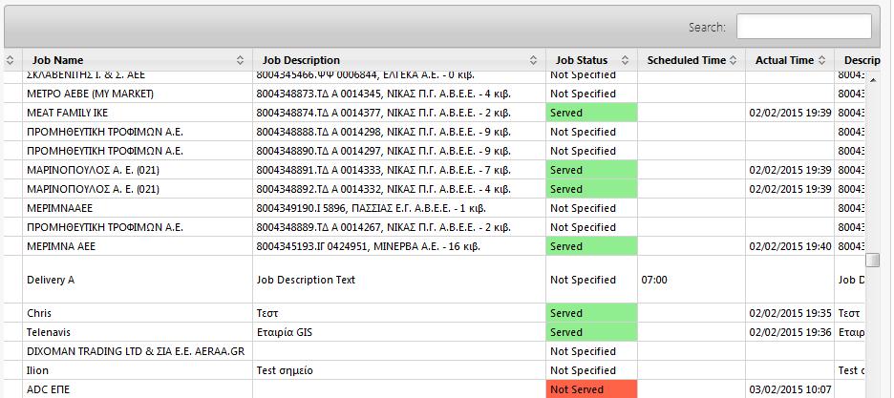Image resolution: width=894 pixels, height=398 pixels.
Task: Select the DIXOMAN TRADING LTD row
Action: [x=435, y=351]
